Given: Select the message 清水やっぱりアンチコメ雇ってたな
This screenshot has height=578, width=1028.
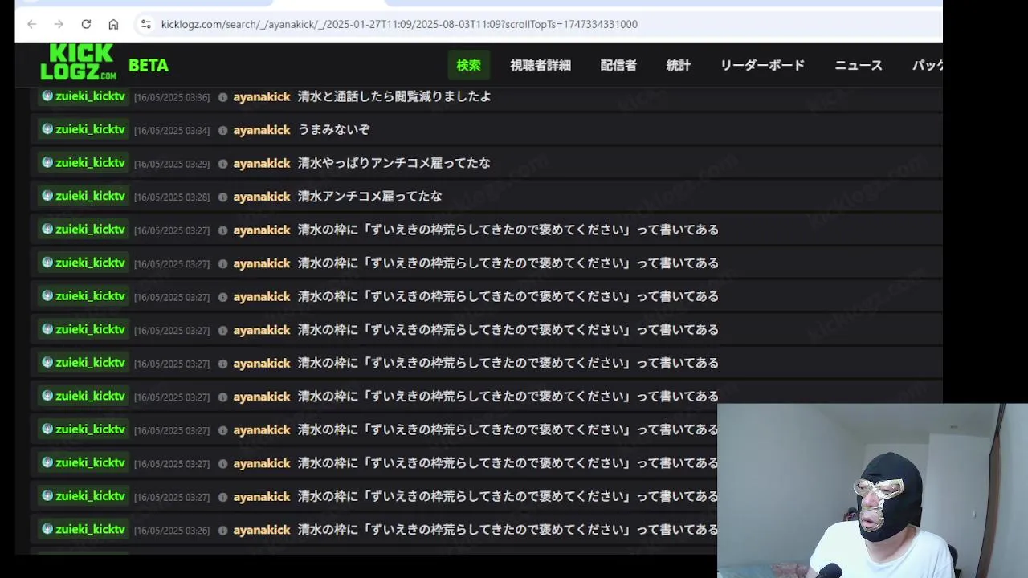Looking at the screenshot, I should [x=394, y=163].
